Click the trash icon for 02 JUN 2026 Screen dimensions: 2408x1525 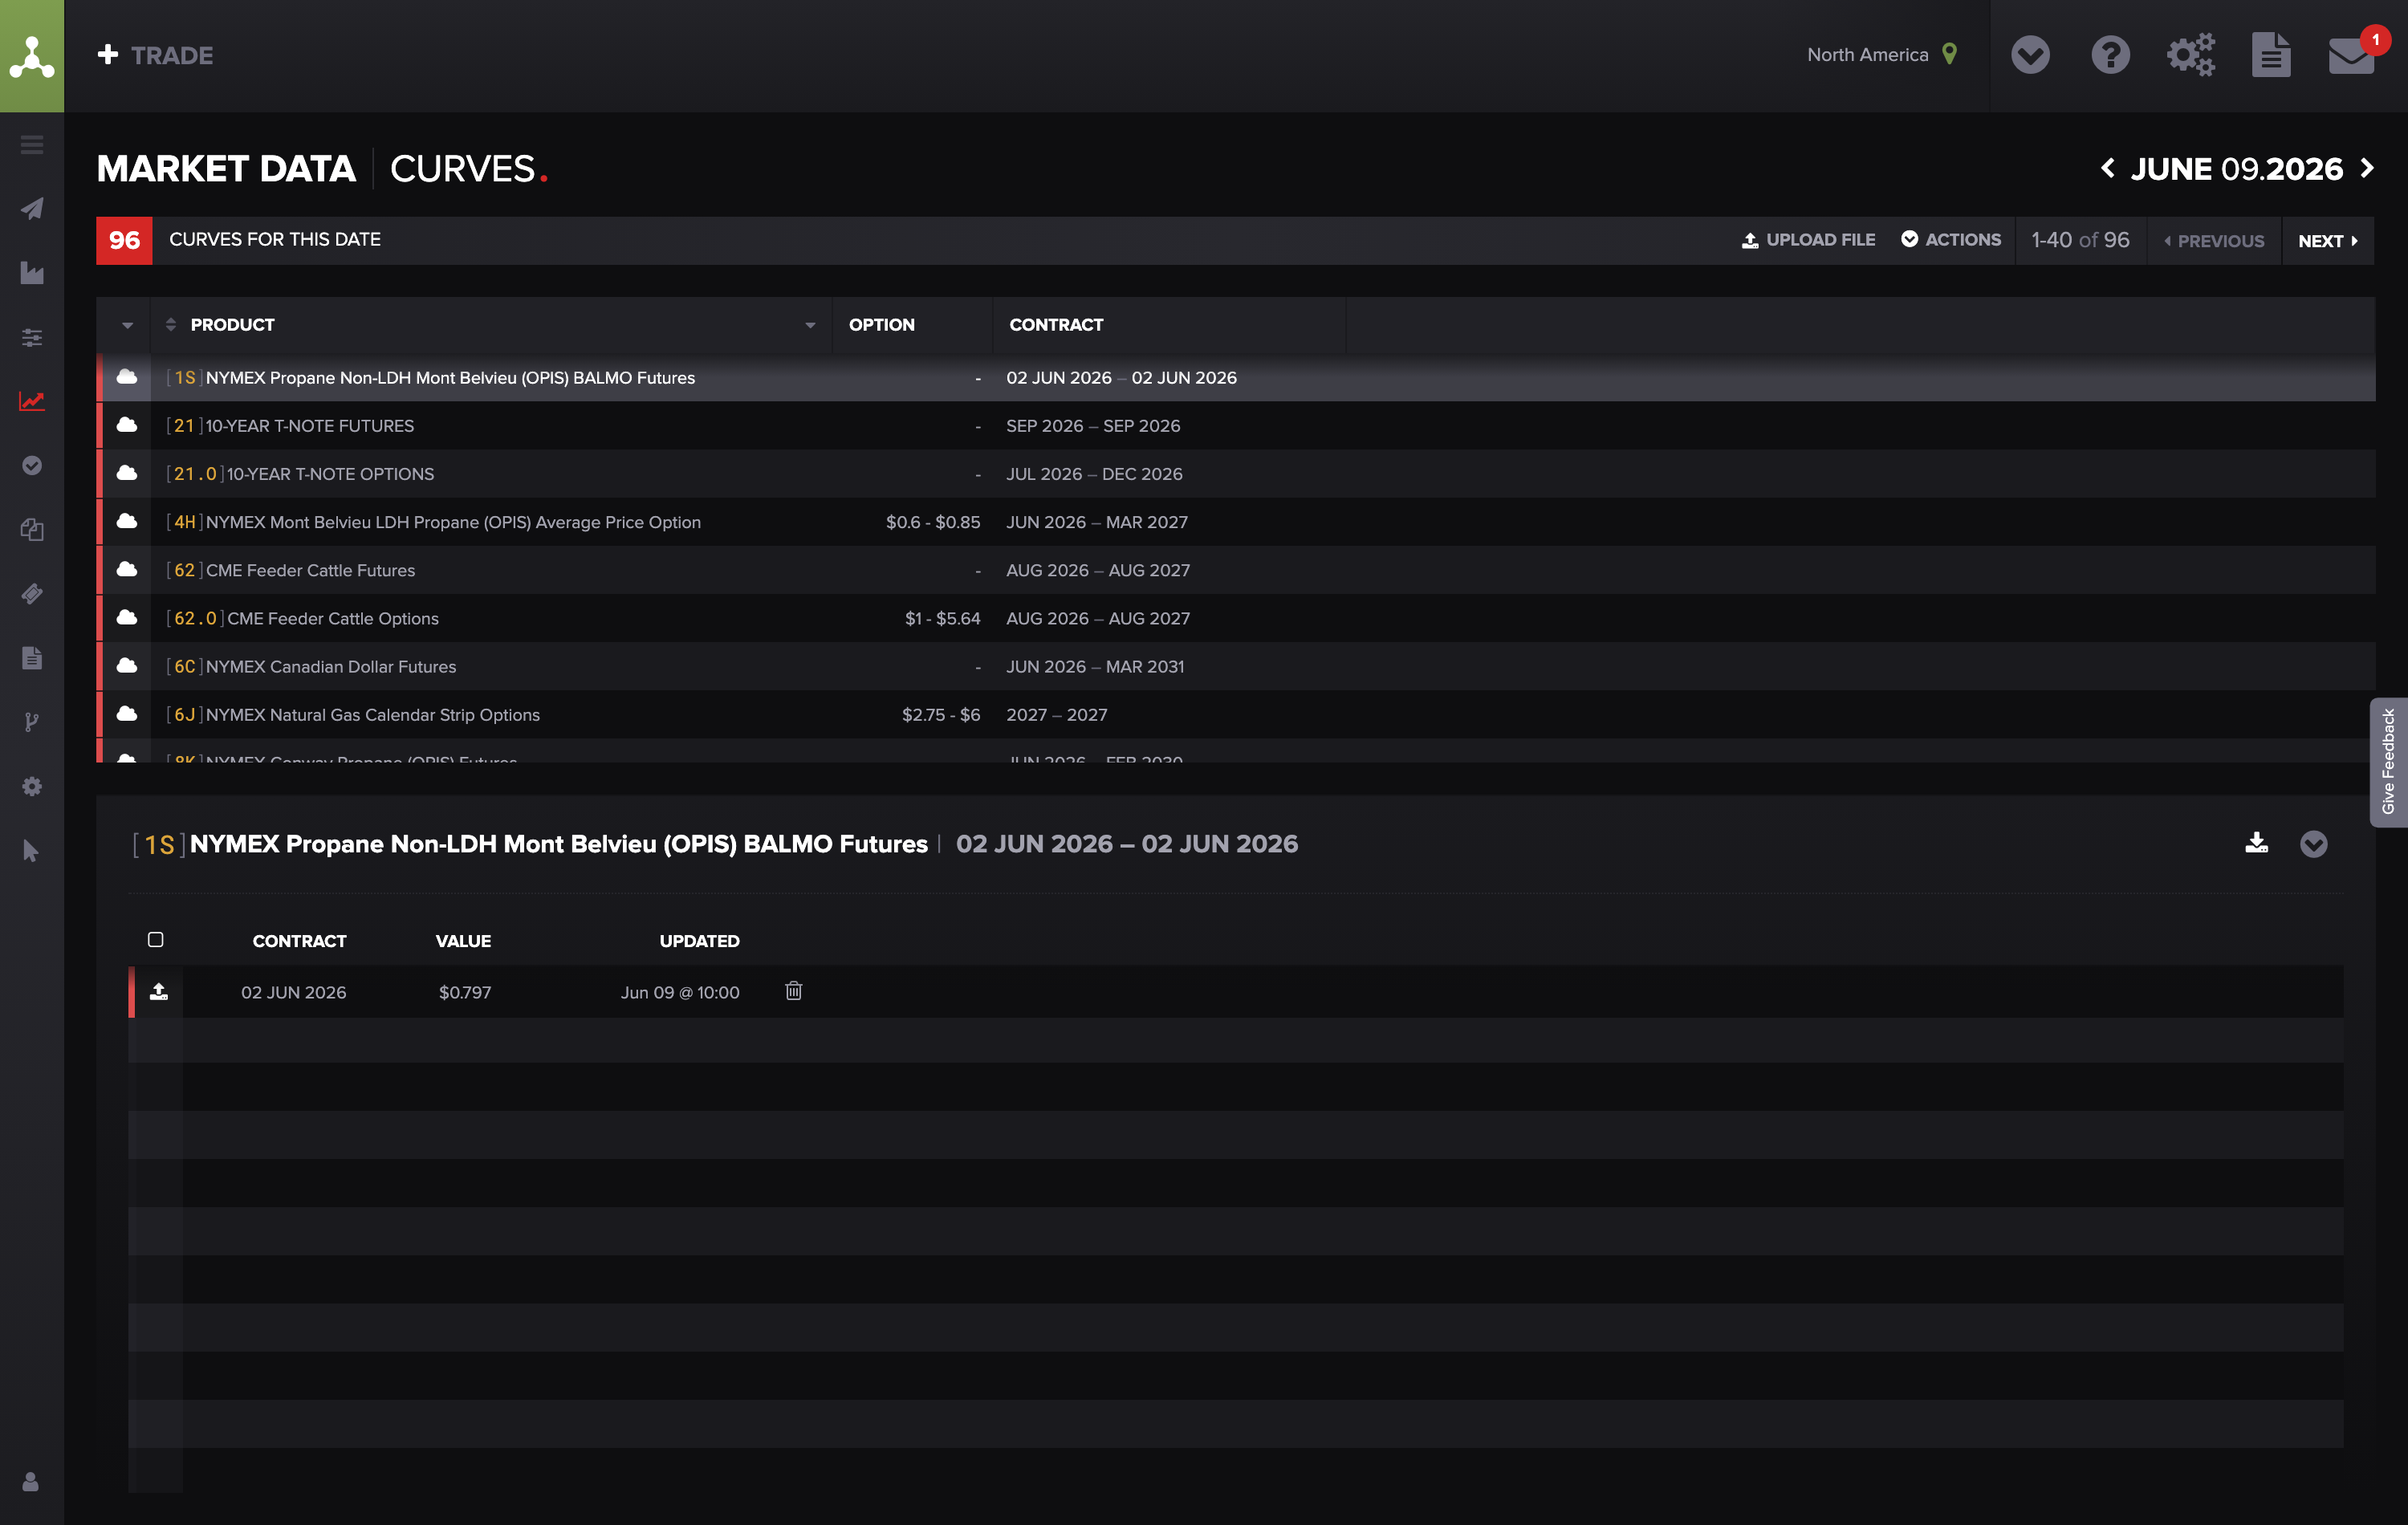click(793, 991)
